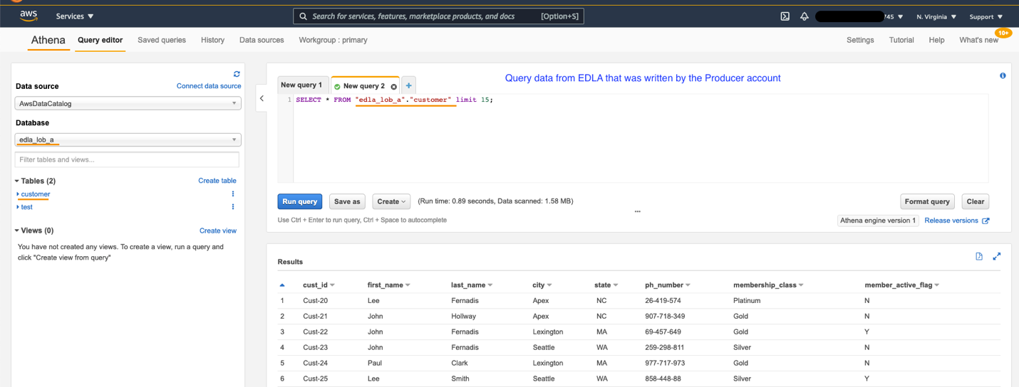This screenshot has height=387, width=1019.
Task: Click Format query button
Action: tap(927, 201)
